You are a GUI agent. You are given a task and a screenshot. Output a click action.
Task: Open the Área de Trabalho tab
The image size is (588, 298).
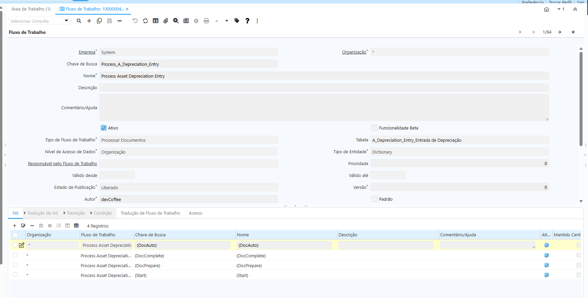coord(31,9)
